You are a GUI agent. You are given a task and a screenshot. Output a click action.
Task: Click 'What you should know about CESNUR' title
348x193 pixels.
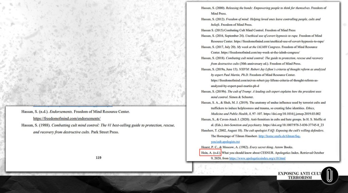(x=248, y=153)
